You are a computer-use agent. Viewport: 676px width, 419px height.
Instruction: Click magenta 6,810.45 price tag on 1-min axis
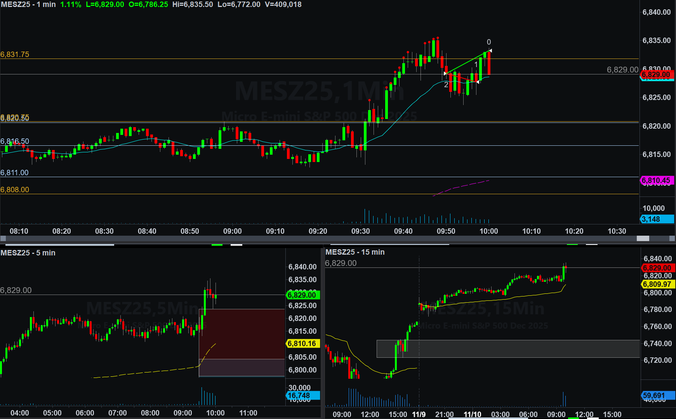click(x=657, y=180)
